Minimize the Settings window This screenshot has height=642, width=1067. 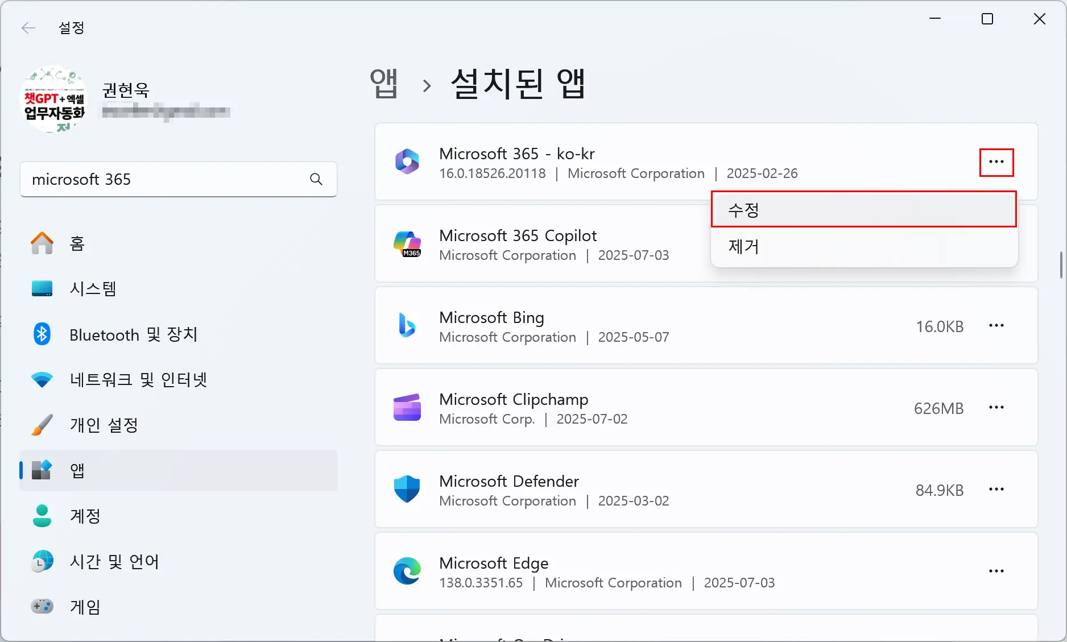pyautogui.click(x=935, y=19)
